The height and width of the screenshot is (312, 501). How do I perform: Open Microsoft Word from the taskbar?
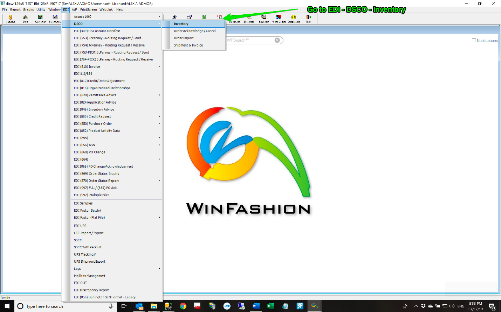(x=256, y=306)
